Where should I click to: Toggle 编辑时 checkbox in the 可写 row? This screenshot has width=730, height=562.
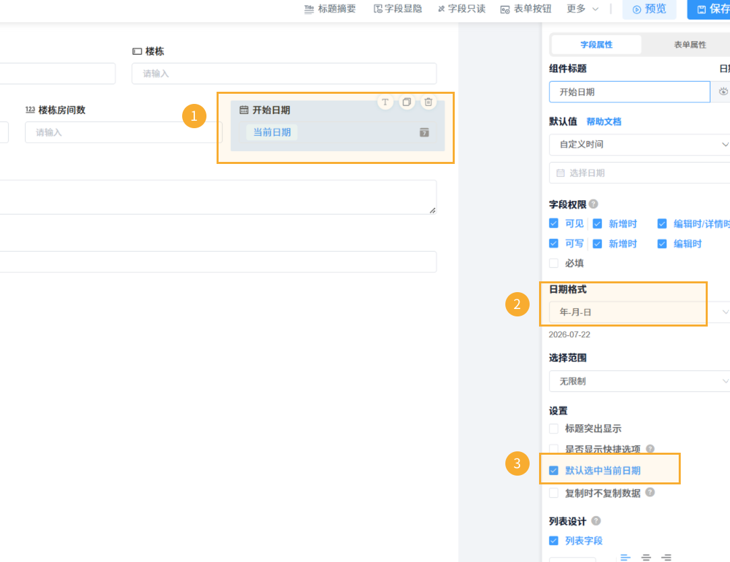tap(662, 244)
